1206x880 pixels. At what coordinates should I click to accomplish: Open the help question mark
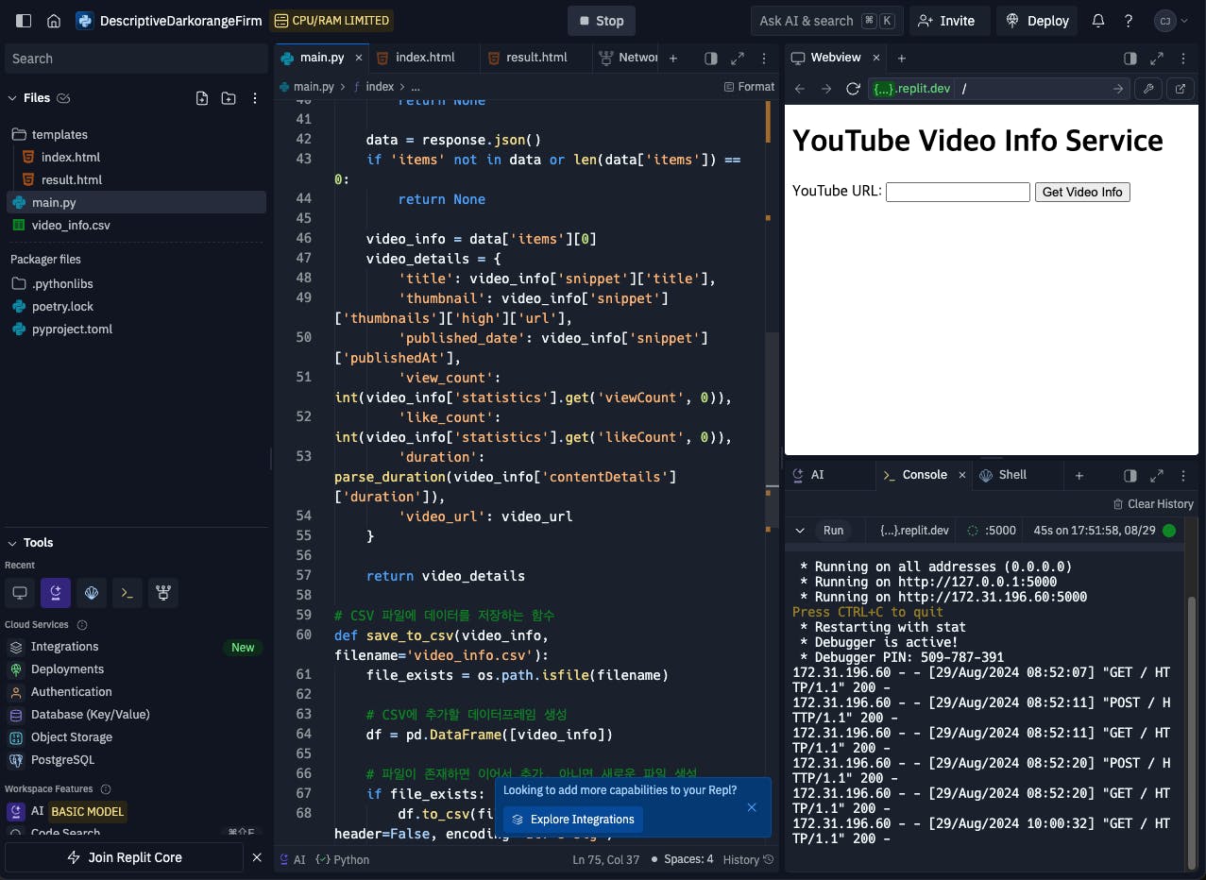coord(1128,21)
